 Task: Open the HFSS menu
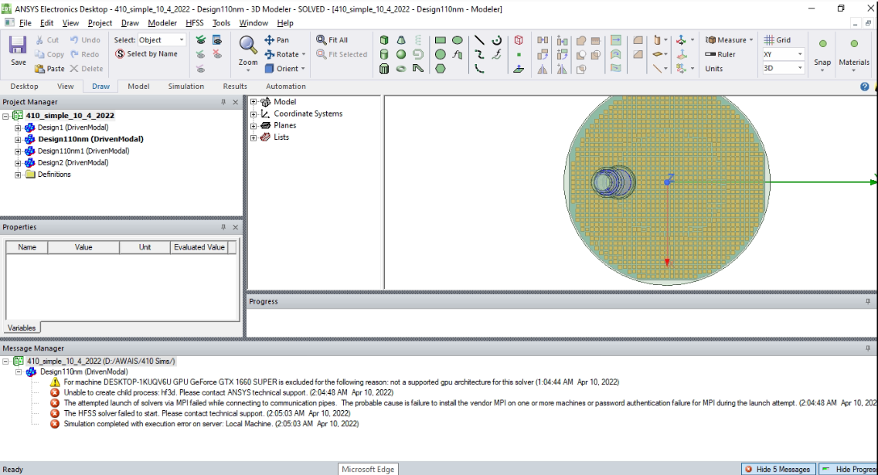194,23
